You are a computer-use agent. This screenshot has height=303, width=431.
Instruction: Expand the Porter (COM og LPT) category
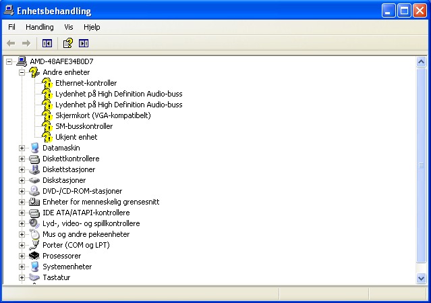(x=22, y=245)
